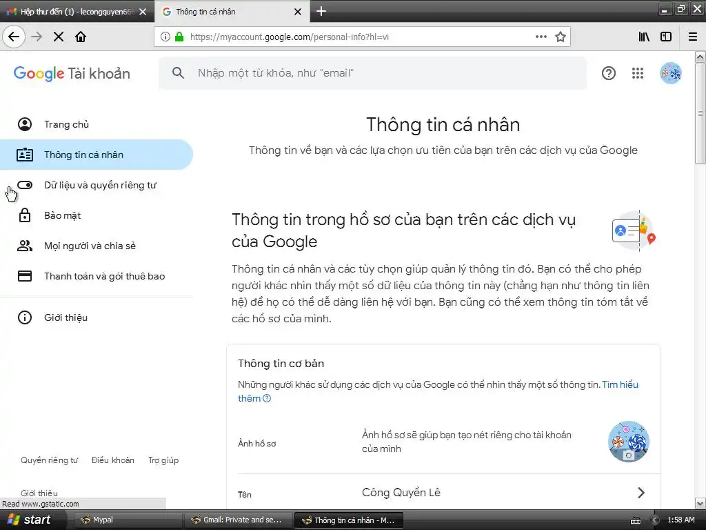Open the help question mark icon

coord(609,73)
